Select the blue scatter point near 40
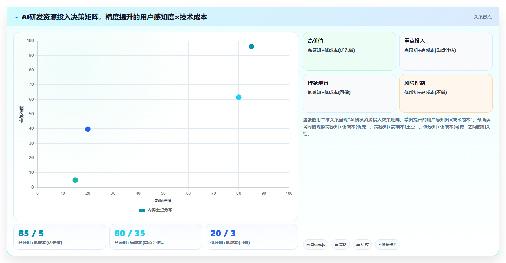 [88, 129]
